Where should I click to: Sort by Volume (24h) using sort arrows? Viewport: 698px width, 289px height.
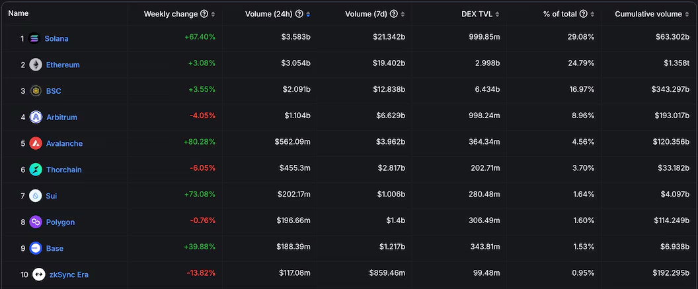[308, 14]
